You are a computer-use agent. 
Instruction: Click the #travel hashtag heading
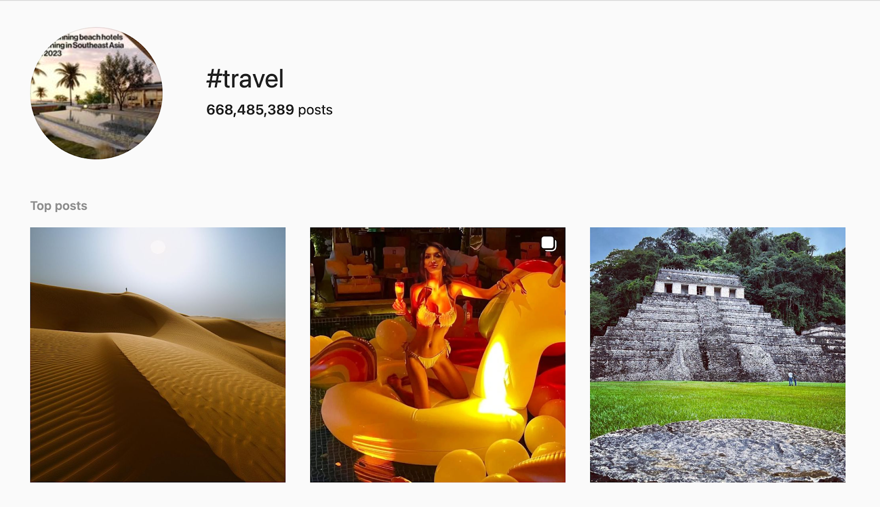pyautogui.click(x=245, y=79)
